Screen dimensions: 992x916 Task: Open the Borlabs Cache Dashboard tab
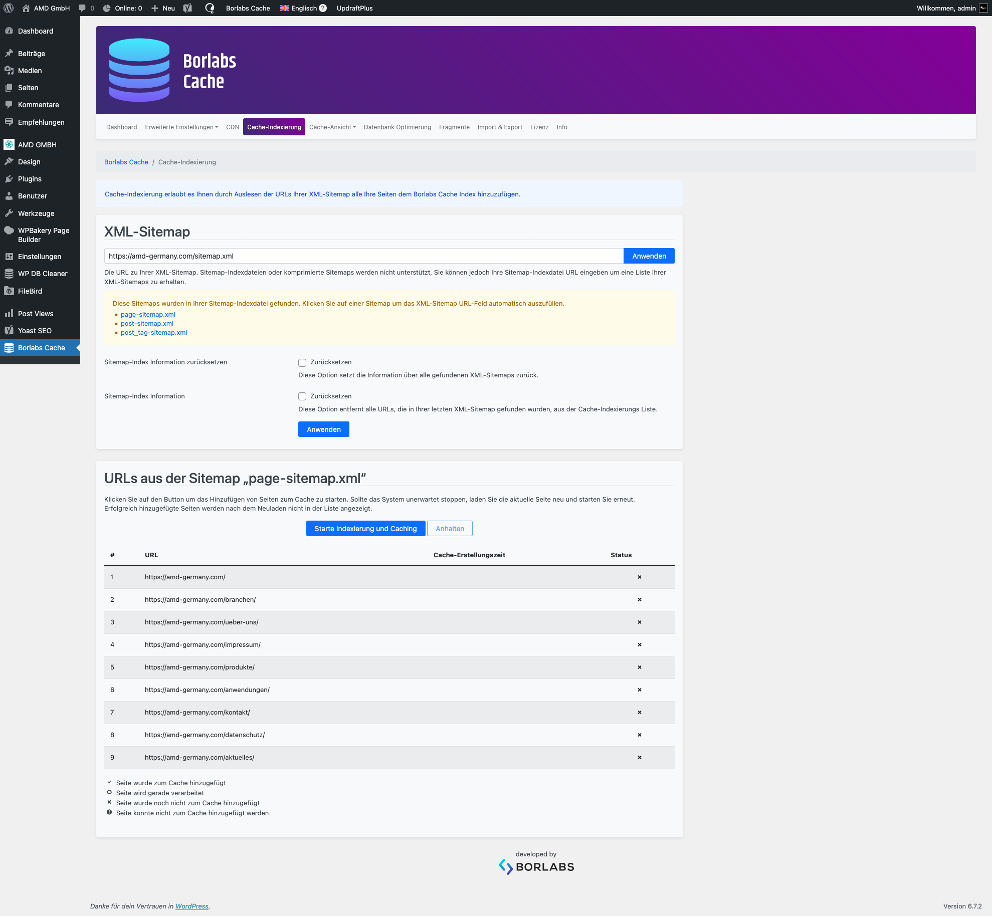[x=121, y=127]
